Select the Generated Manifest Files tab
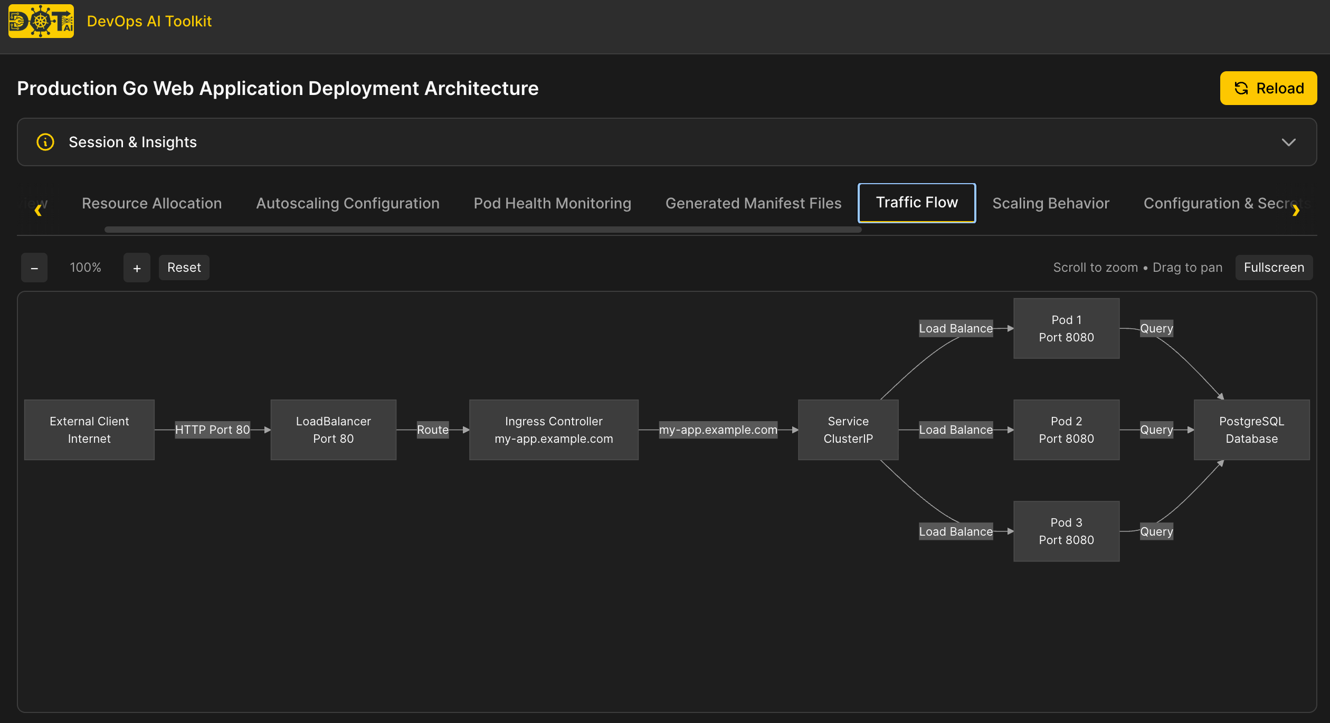 (x=753, y=203)
